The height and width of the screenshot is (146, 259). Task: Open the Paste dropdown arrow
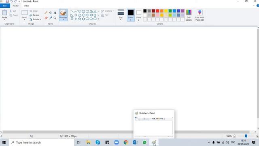4,20
